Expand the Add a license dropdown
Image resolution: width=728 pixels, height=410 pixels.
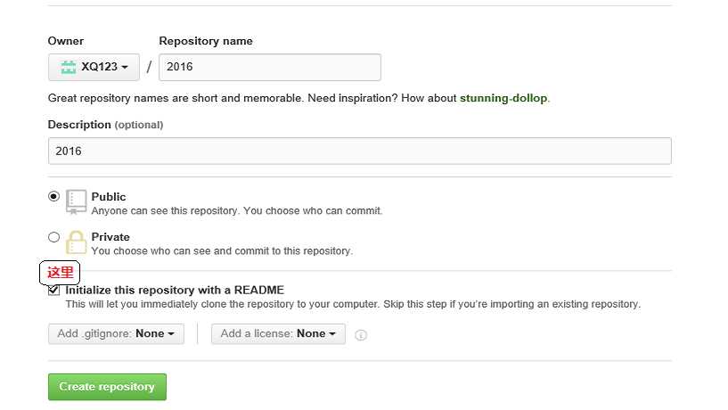278,333
